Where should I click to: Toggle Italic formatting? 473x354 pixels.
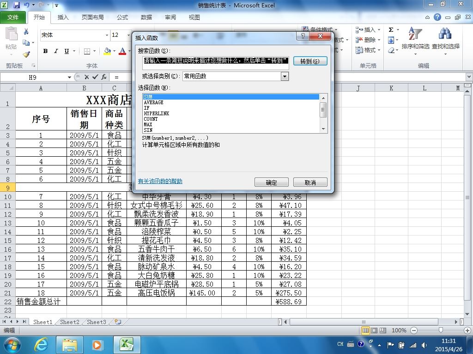56,51
